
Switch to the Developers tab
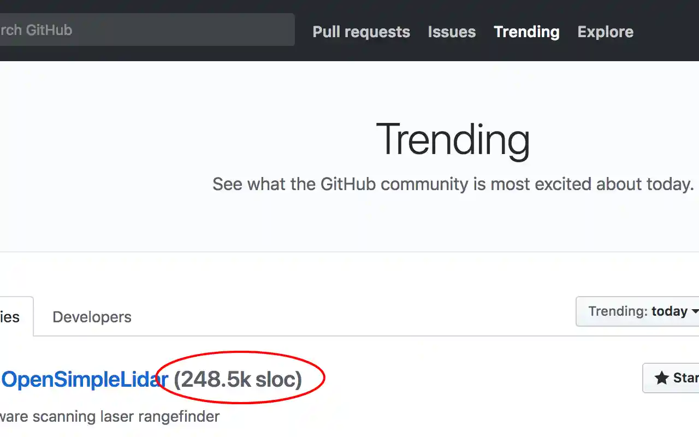point(92,317)
